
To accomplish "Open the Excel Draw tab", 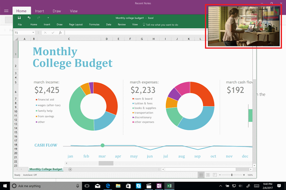I will (59, 25).
